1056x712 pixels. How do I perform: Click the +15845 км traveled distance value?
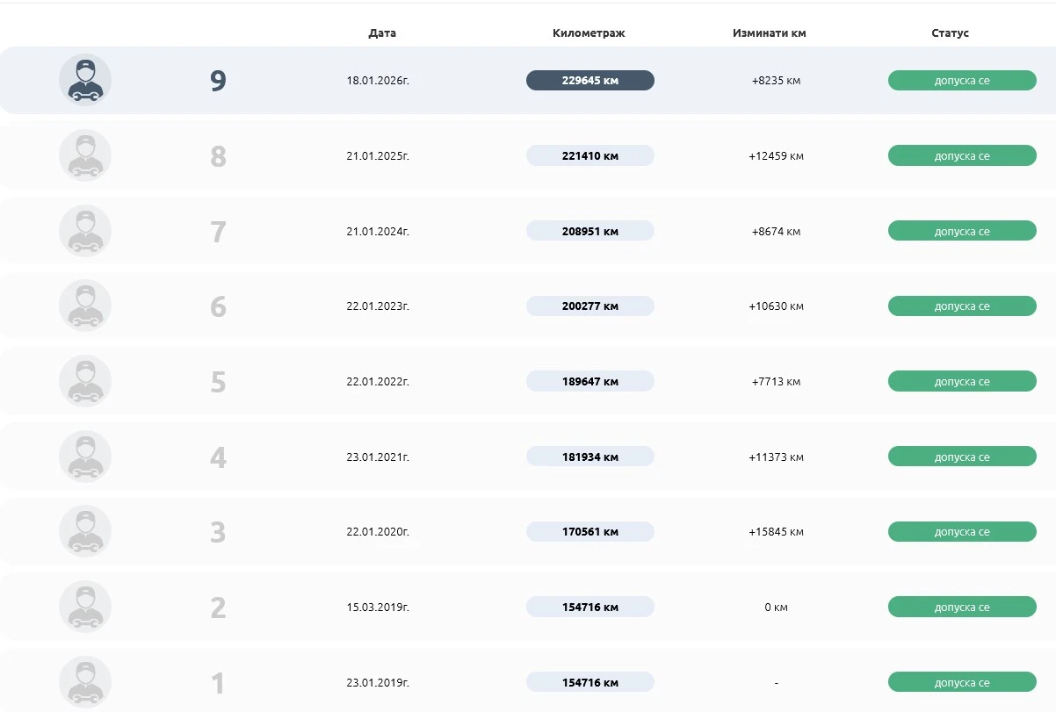[776, 532]
